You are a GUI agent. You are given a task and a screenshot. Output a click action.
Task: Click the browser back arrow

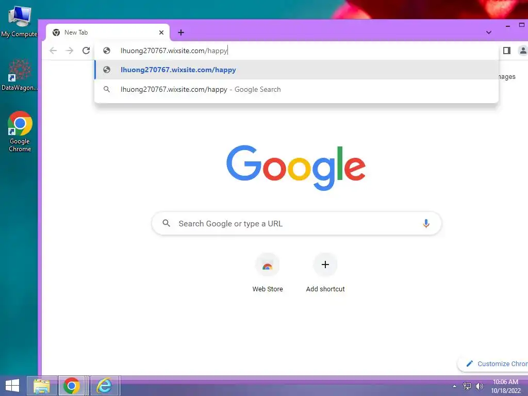(x=53, y=51)
